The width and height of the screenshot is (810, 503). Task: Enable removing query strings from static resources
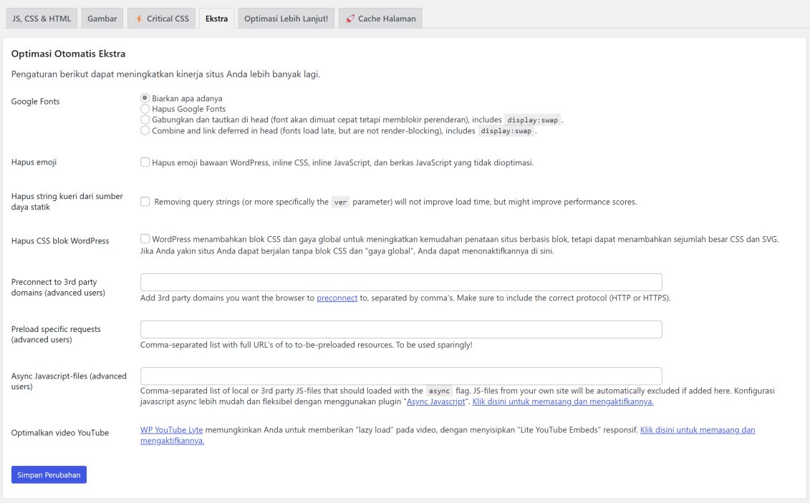145,201
